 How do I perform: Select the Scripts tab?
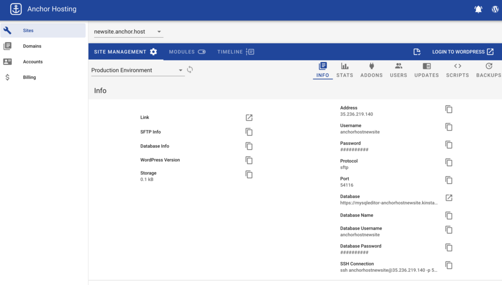[457, 70]
